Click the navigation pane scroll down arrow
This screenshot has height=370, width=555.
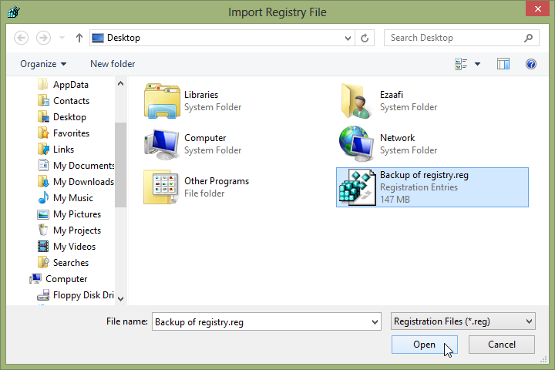coord(121,298)
